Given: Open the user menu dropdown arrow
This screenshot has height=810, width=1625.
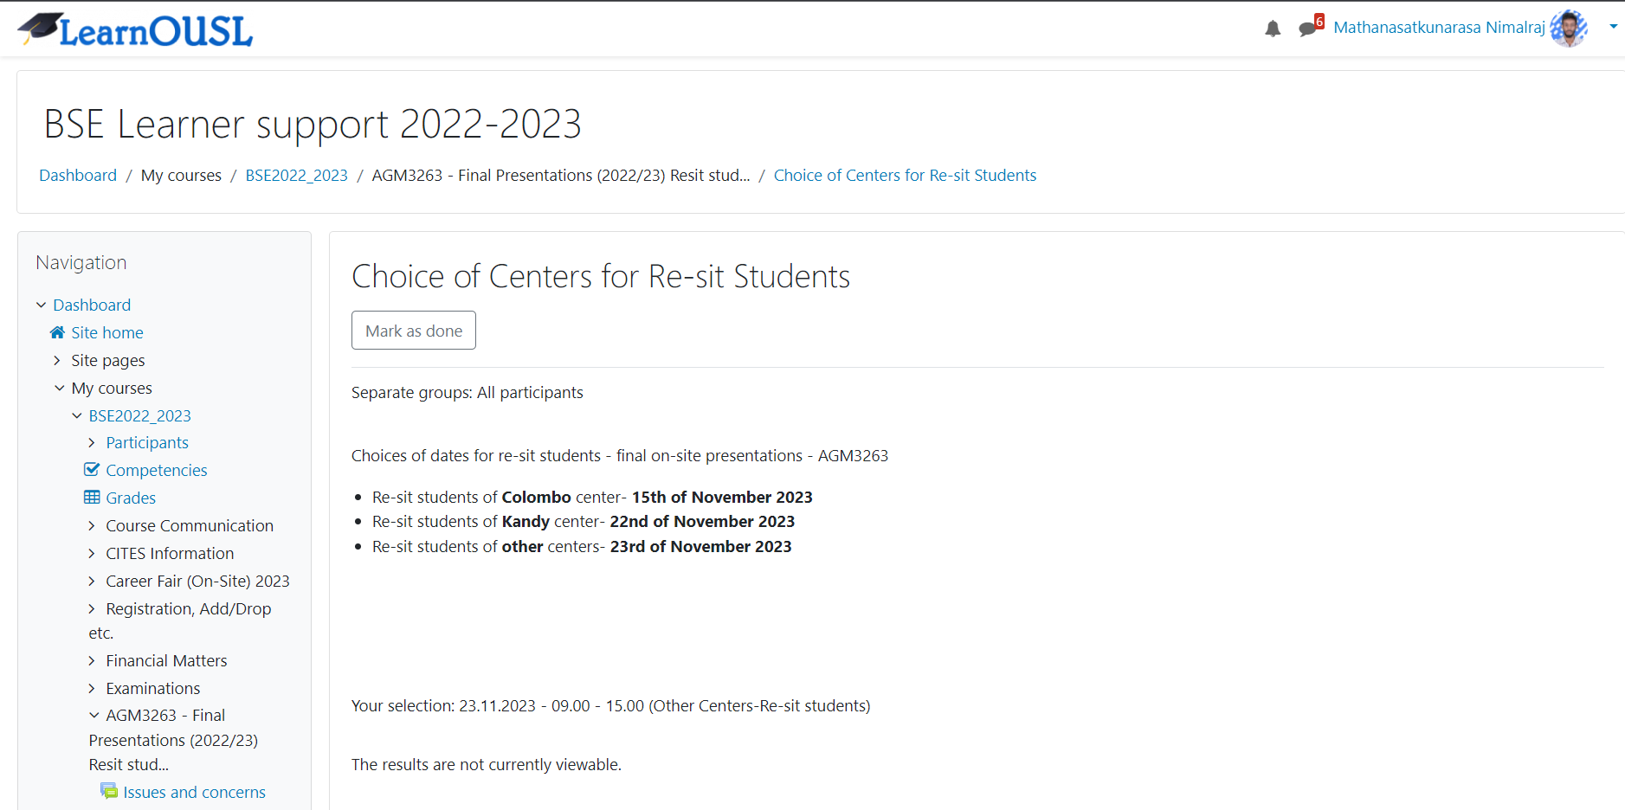Looking at the screenshot, I should click(x=1613, y=27).
